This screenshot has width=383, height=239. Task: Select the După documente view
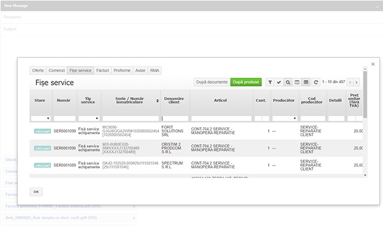click(x=212, y=82)
